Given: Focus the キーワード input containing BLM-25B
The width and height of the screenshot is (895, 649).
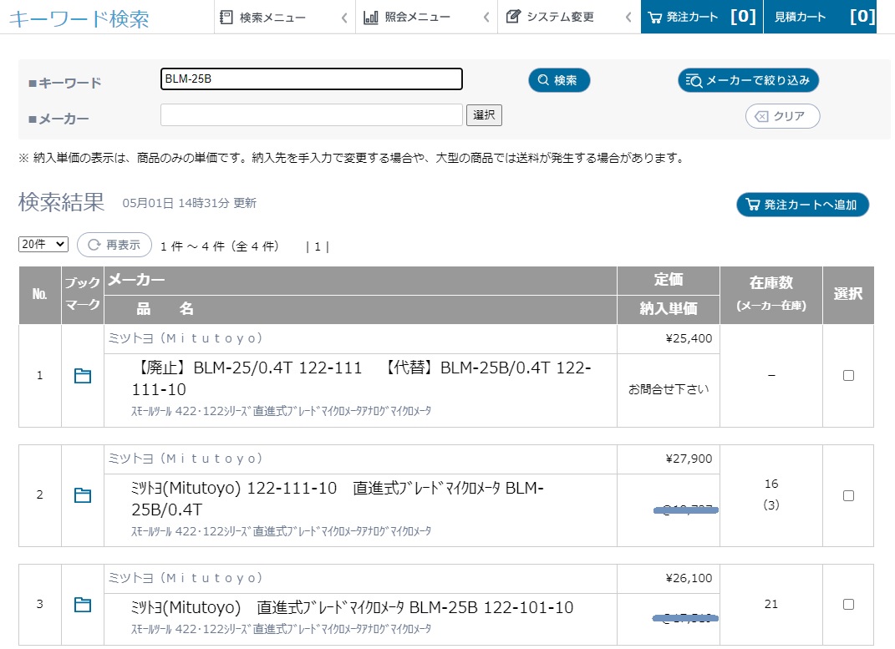Looking at the screenshot, I should tap(312, 79).
